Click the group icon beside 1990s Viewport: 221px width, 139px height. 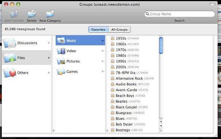[112, 61]
